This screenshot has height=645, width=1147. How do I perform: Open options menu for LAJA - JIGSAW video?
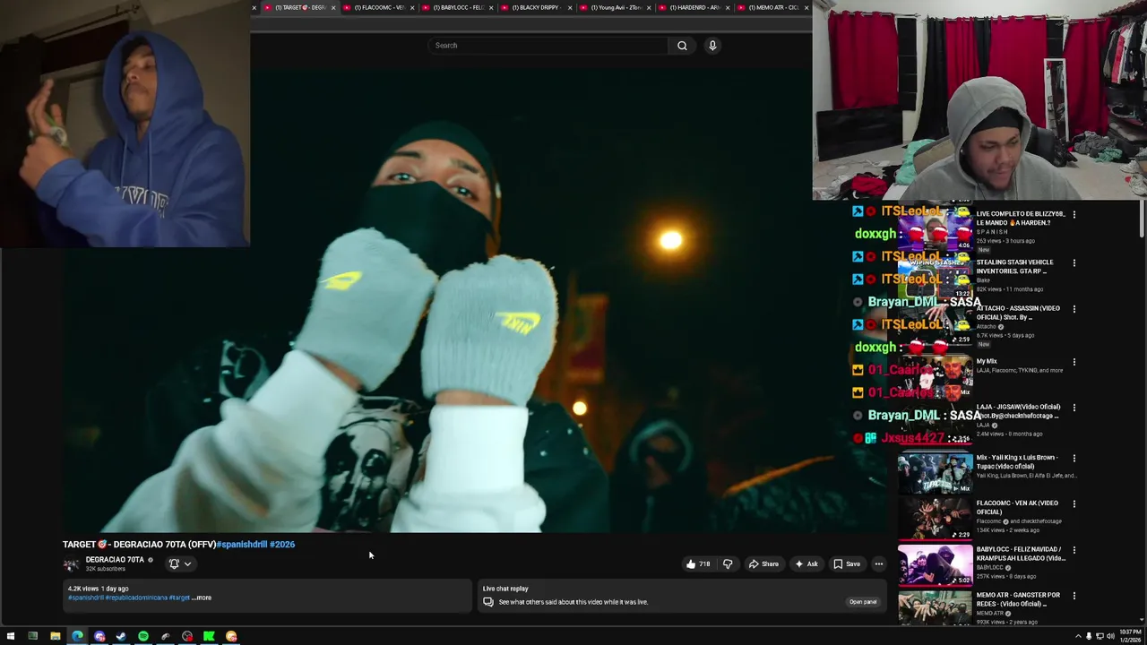(x=1074, y=408)
